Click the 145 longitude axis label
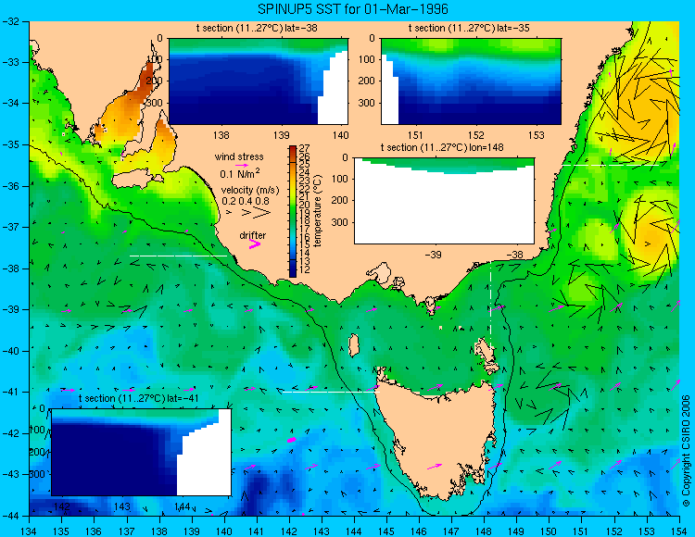 pyautogui.click(x=386, y=531)
